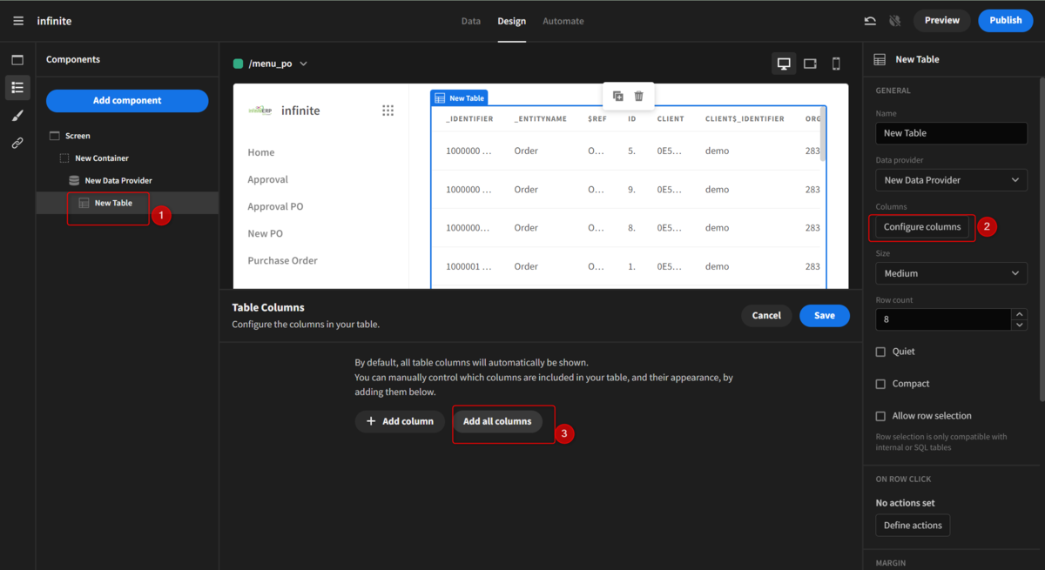Image resolution: width=1045 pixels, height=570 pixels.
Task: Switch to tablet preview mode
Action: pos(810,63)
